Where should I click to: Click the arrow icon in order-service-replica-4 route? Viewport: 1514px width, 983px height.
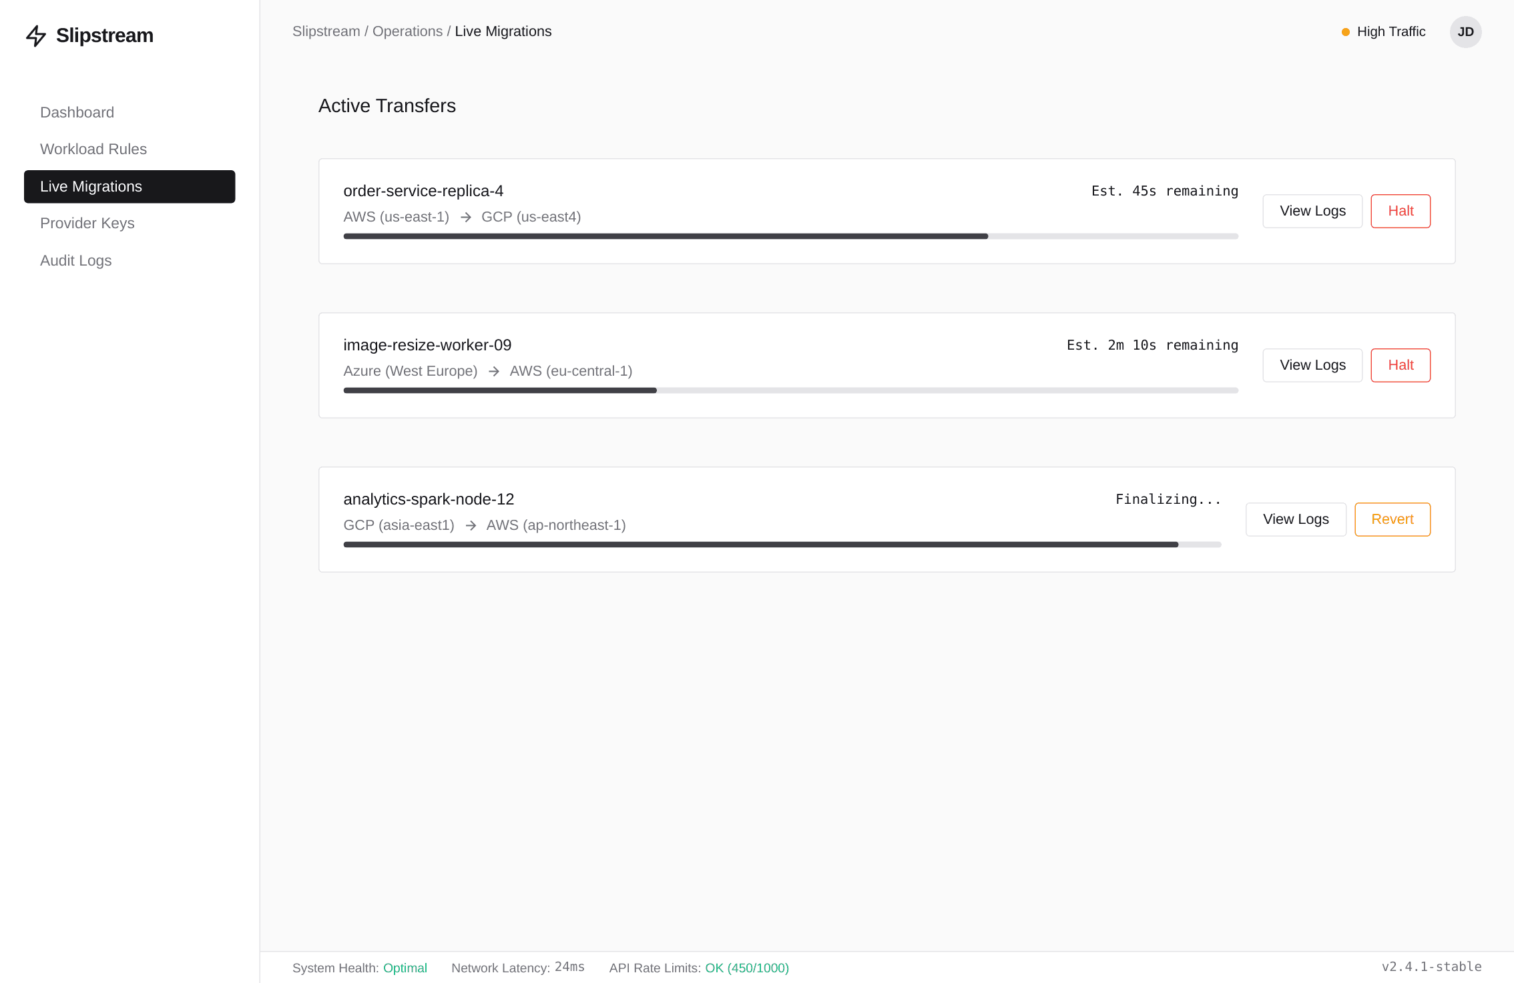click(x=466, y=218)
